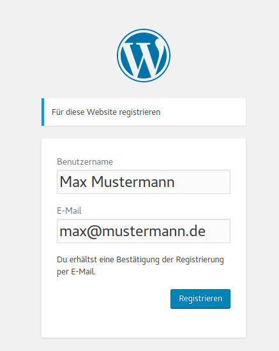The width and height of the screenshot is (279, 351).
Task: Click 'per E-Mail.' line of the hint
Action: (x=76, y=272)
